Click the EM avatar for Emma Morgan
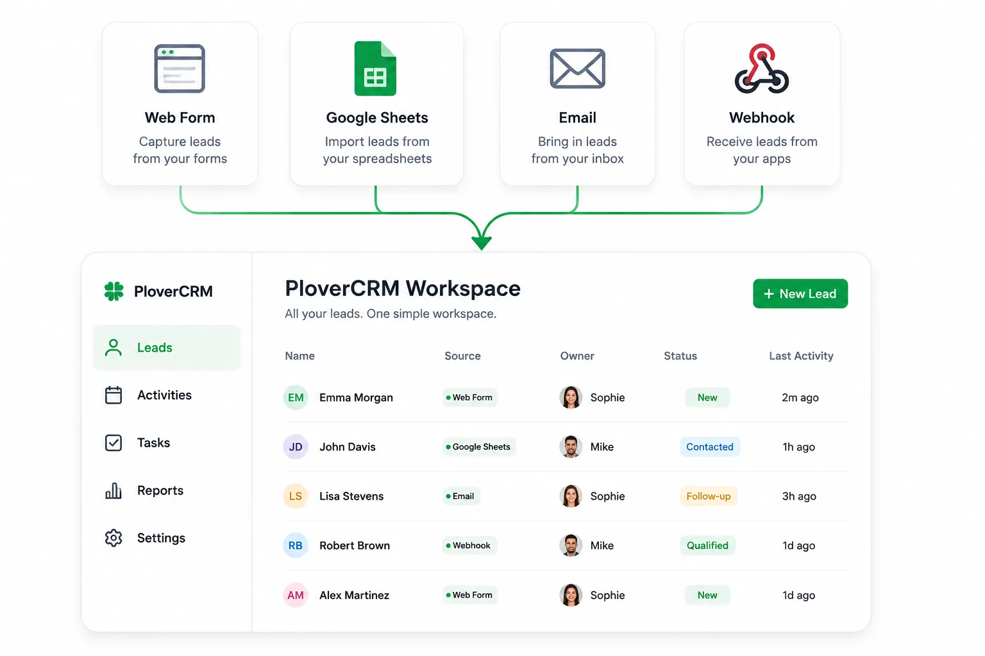 click(x=296, y=397)
